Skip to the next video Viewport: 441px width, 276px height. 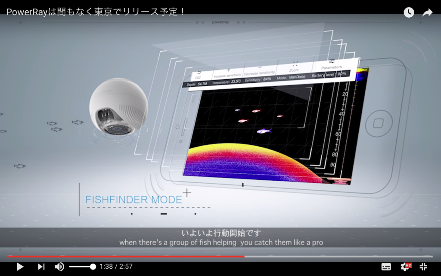point(41,267)
